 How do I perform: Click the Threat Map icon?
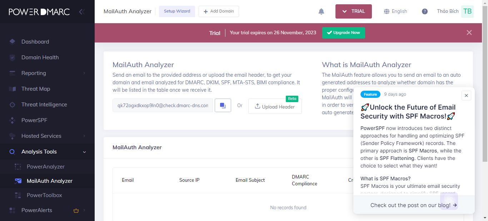[13, 89]
